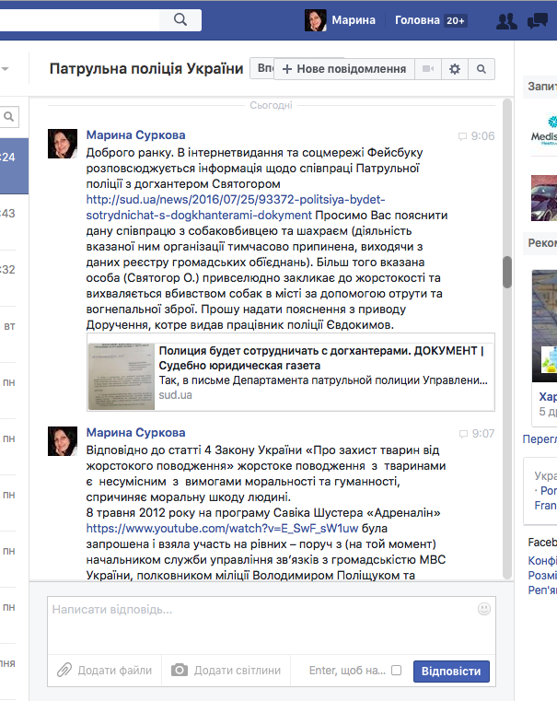Click document thumbnail in link preview
557x701 pixels.
[x=122, y=377]
